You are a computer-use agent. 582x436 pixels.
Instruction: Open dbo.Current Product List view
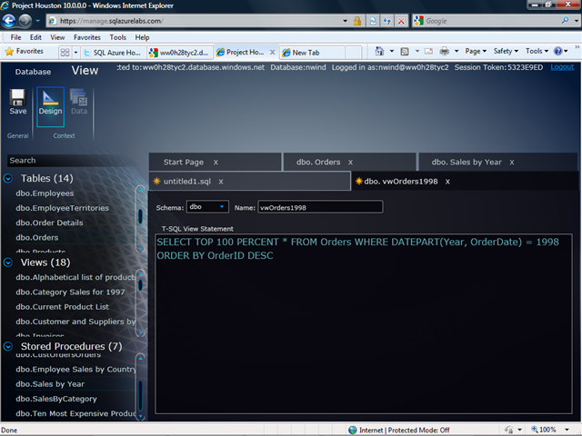click(x=63, y=307)
